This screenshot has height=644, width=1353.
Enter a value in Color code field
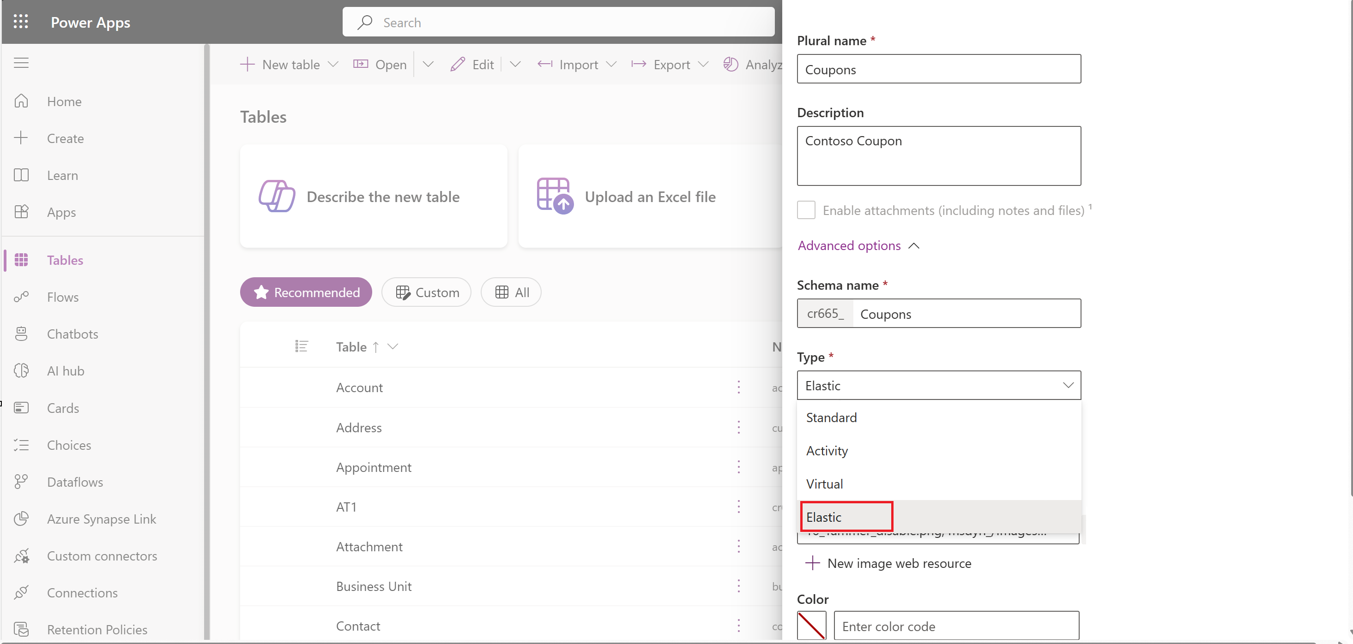pyautogui.click(x=956, y=626)
